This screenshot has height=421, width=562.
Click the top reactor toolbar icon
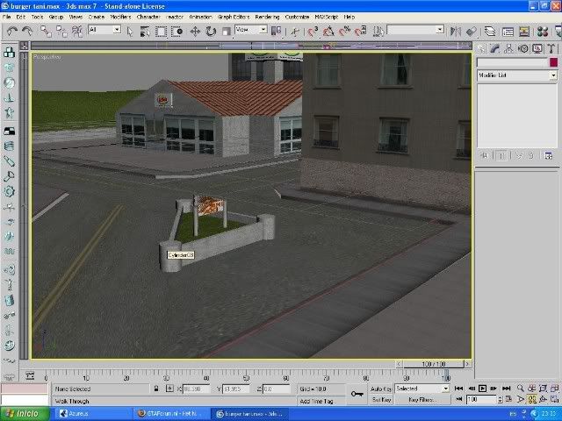tap(9, 53)
